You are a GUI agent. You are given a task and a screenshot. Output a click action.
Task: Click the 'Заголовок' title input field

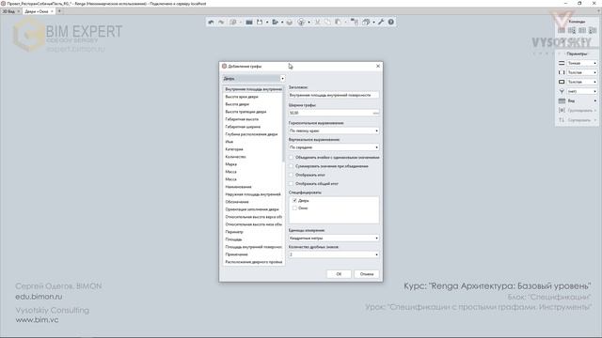[x=334, y=95]
